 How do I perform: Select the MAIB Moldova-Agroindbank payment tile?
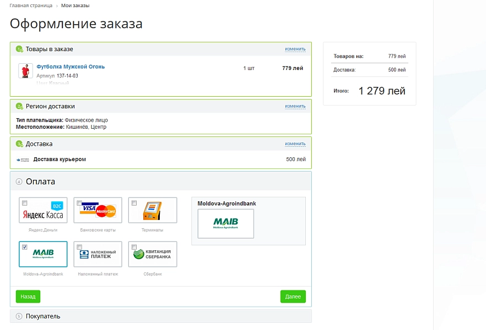43,254
